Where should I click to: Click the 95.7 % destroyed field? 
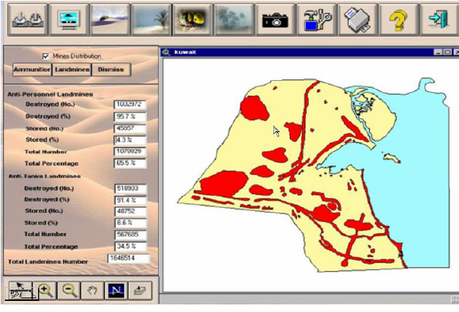click(130, 116)
